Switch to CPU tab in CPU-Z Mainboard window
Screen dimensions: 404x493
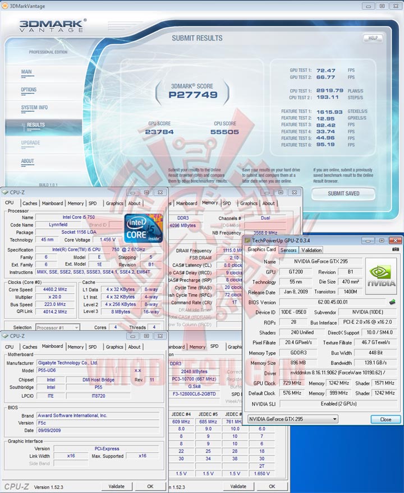coord(10,347)
